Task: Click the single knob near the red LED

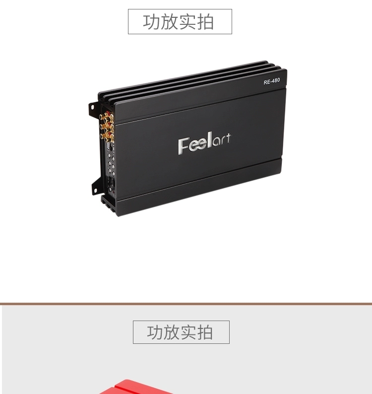Action: tap(110, 189)
